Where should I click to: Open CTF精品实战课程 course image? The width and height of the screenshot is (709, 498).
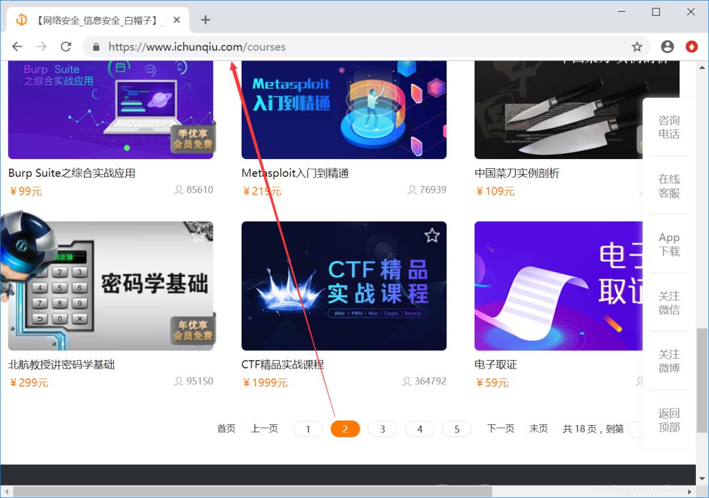tap(344, 286)
